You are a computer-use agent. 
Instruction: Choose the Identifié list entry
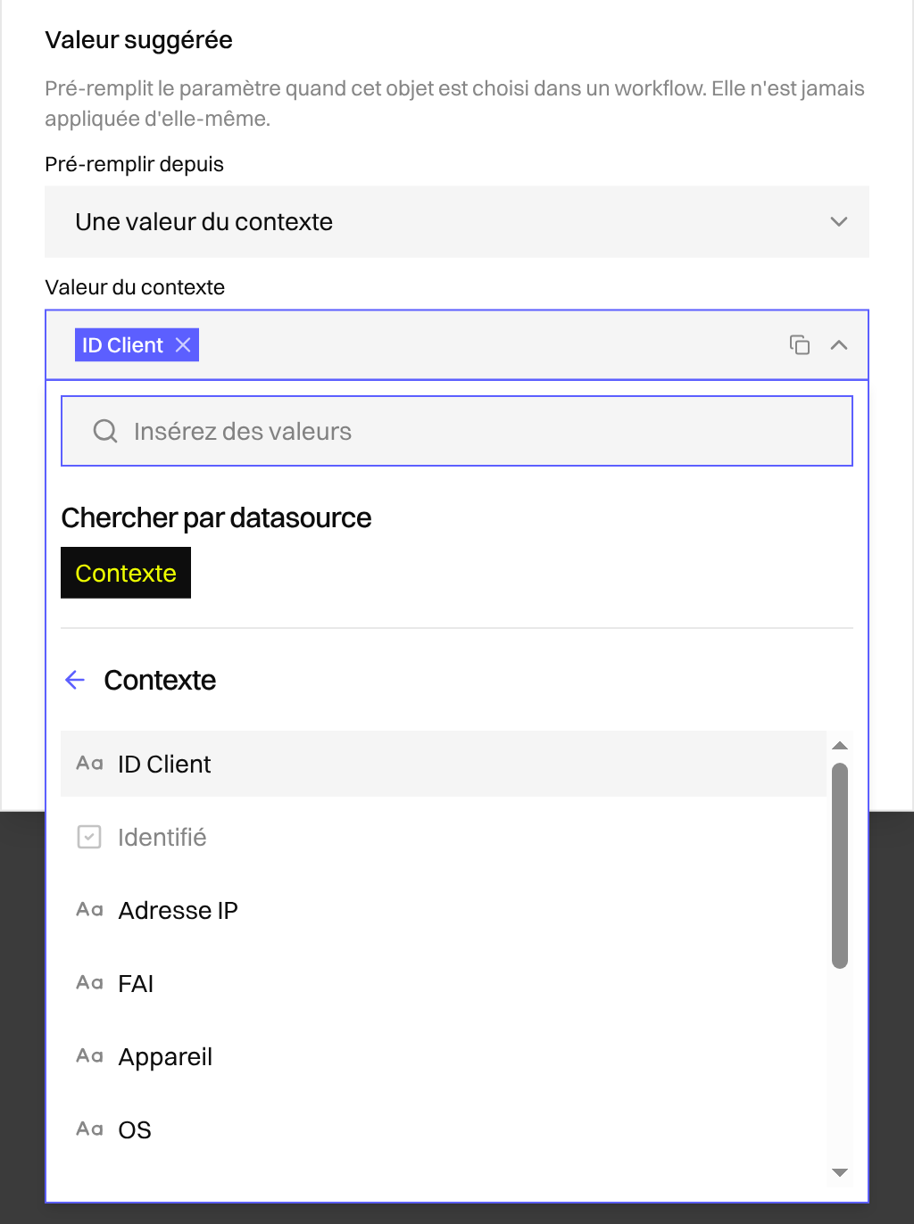pos(444,837)
